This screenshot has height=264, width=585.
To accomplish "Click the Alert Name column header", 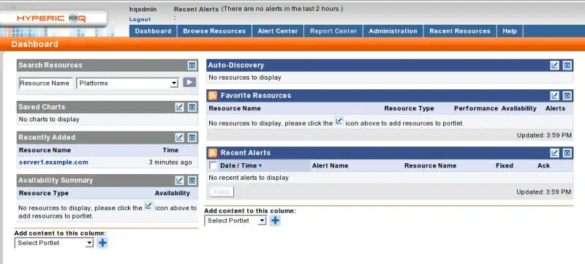I will tap(331, 165).
